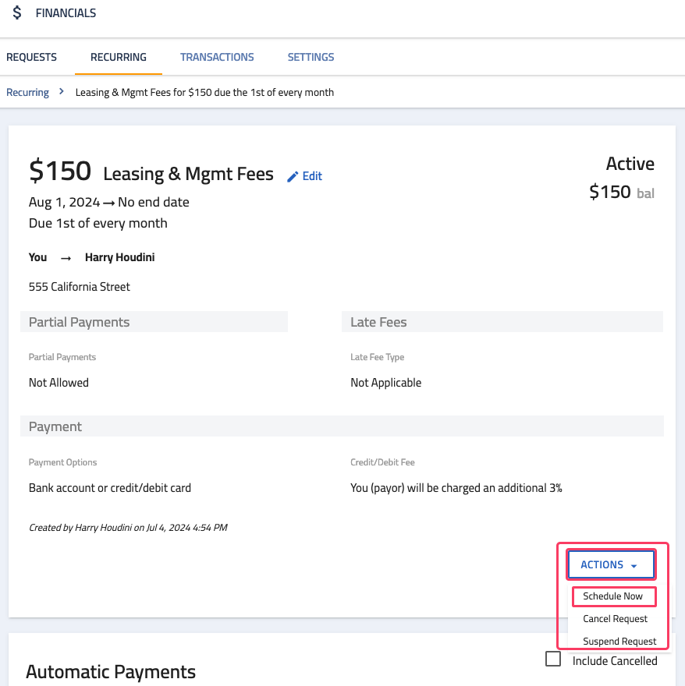
Task: Click the Harry Houdini payee name
Action: (119, 257)
